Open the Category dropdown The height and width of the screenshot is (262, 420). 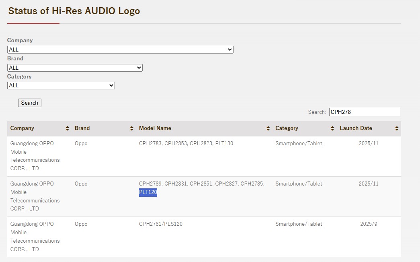point(61,86)
